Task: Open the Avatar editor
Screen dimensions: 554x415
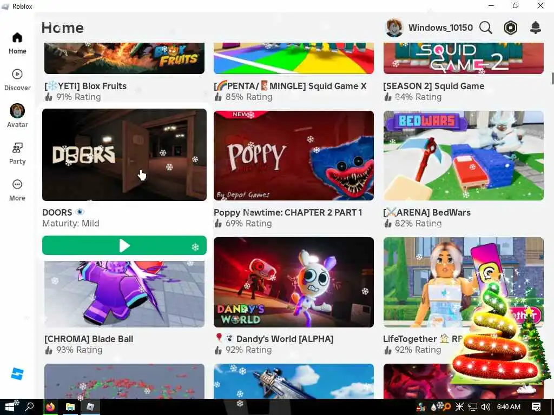Action: (x=17, y=116)
